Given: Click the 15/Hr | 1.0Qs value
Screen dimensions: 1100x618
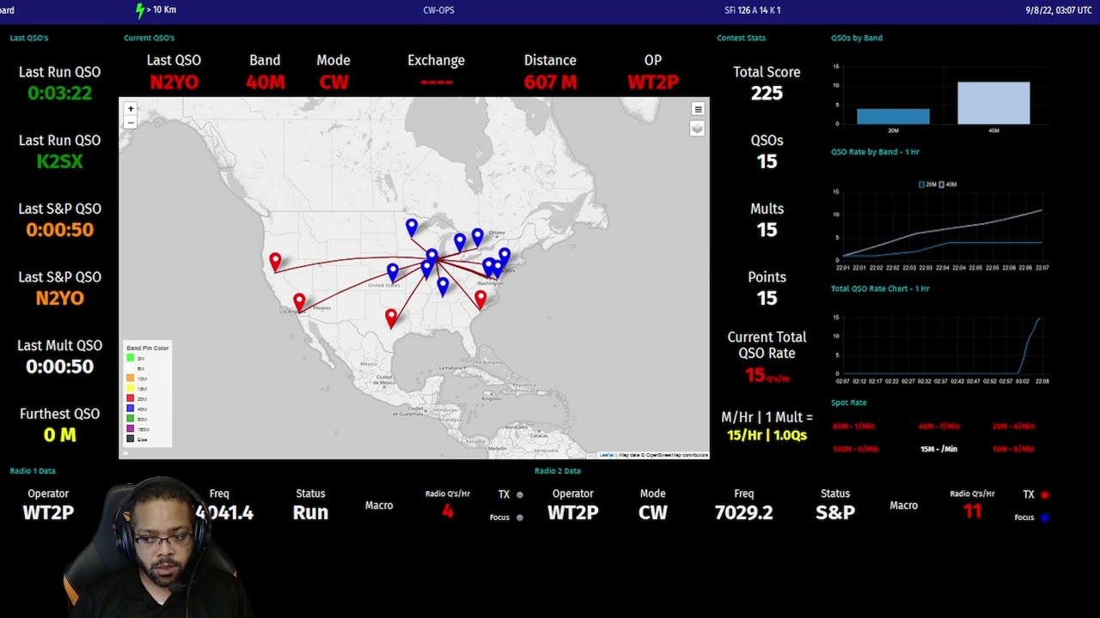Looking at the screenshot, I should [767, 435].
